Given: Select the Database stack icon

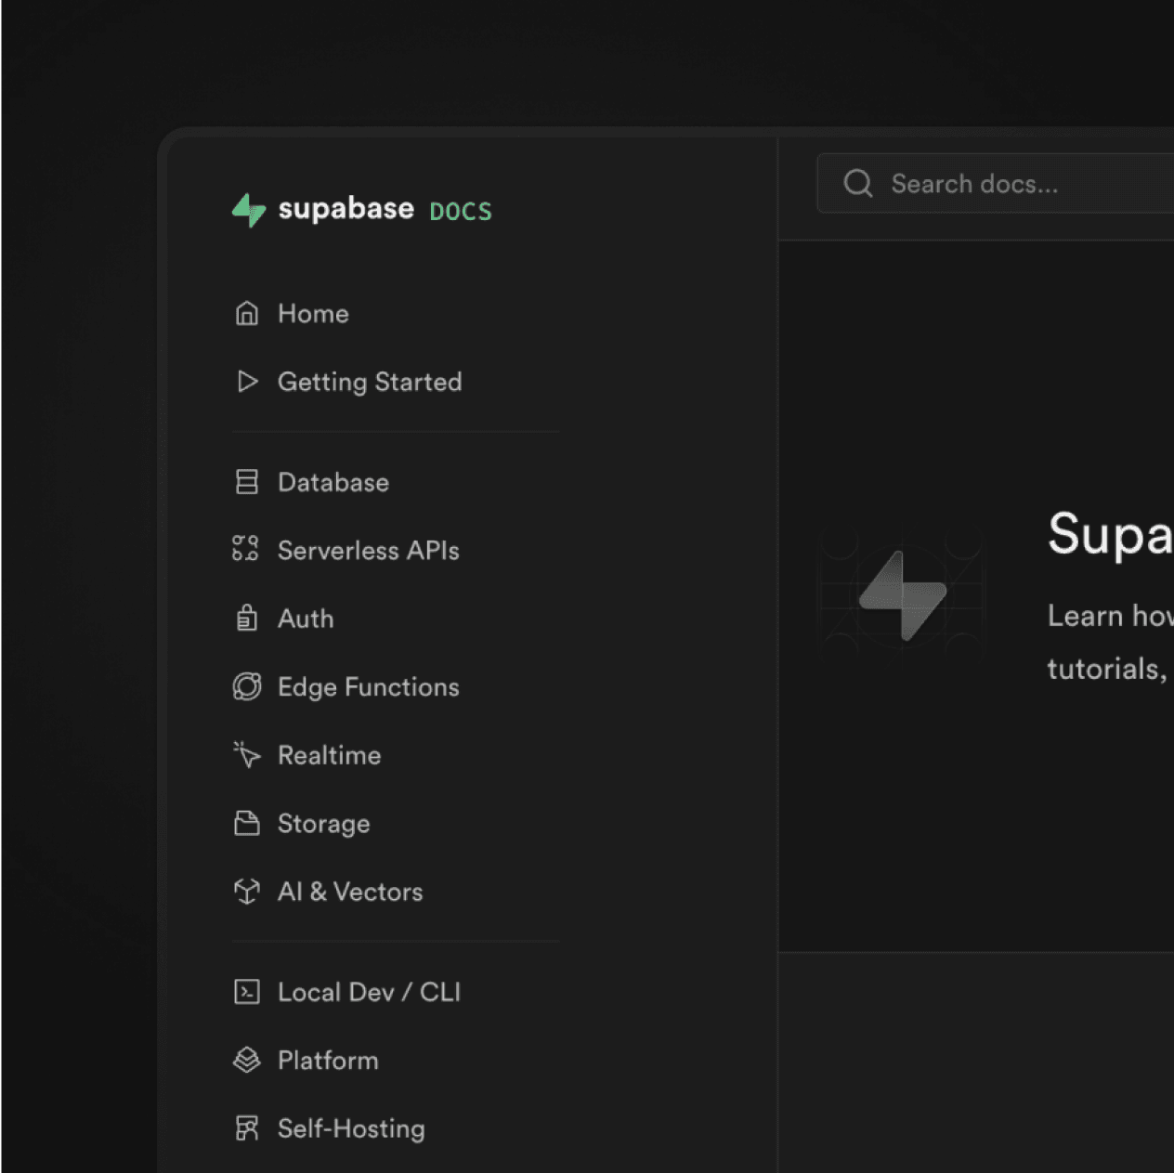Looking at the screenshot, I should pyautogui.click(x=246, y=482).
